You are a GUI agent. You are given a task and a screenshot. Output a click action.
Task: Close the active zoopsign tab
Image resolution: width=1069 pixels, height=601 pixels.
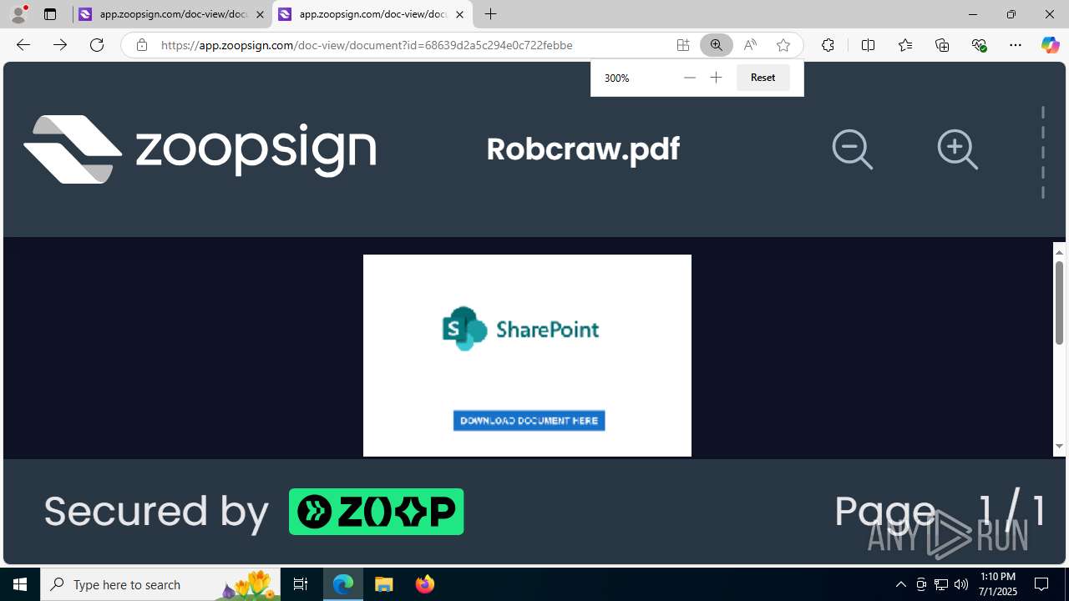(x=459, y=14)
